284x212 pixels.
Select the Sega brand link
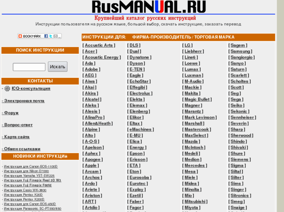(x=236, y=100)
